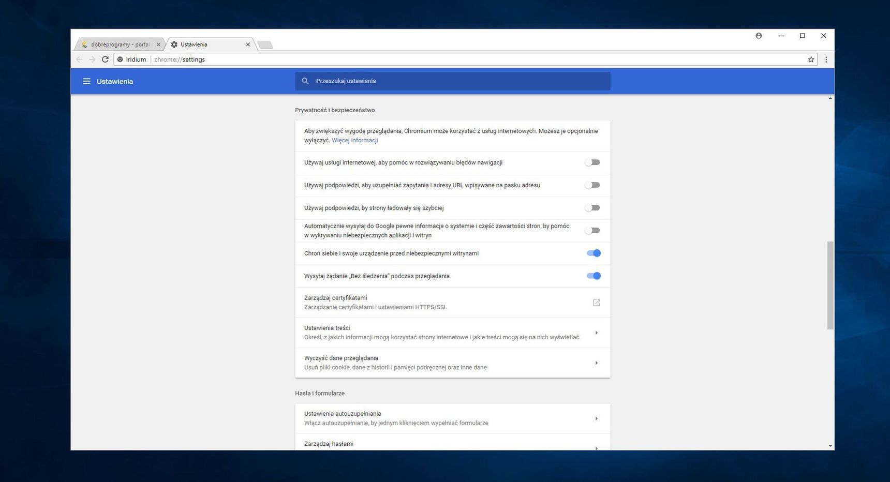Screen dimensions: 890x482
Task: Toggle faster page loading suggestions
Action: coord(592,208)
